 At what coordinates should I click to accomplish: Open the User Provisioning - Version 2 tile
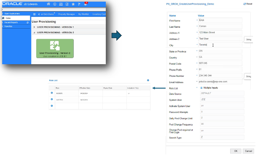click(55, 48)
